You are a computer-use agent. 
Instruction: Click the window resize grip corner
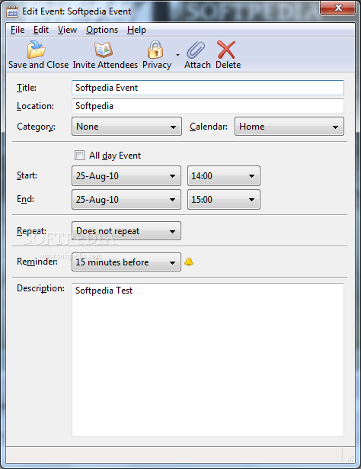(350, 458)
